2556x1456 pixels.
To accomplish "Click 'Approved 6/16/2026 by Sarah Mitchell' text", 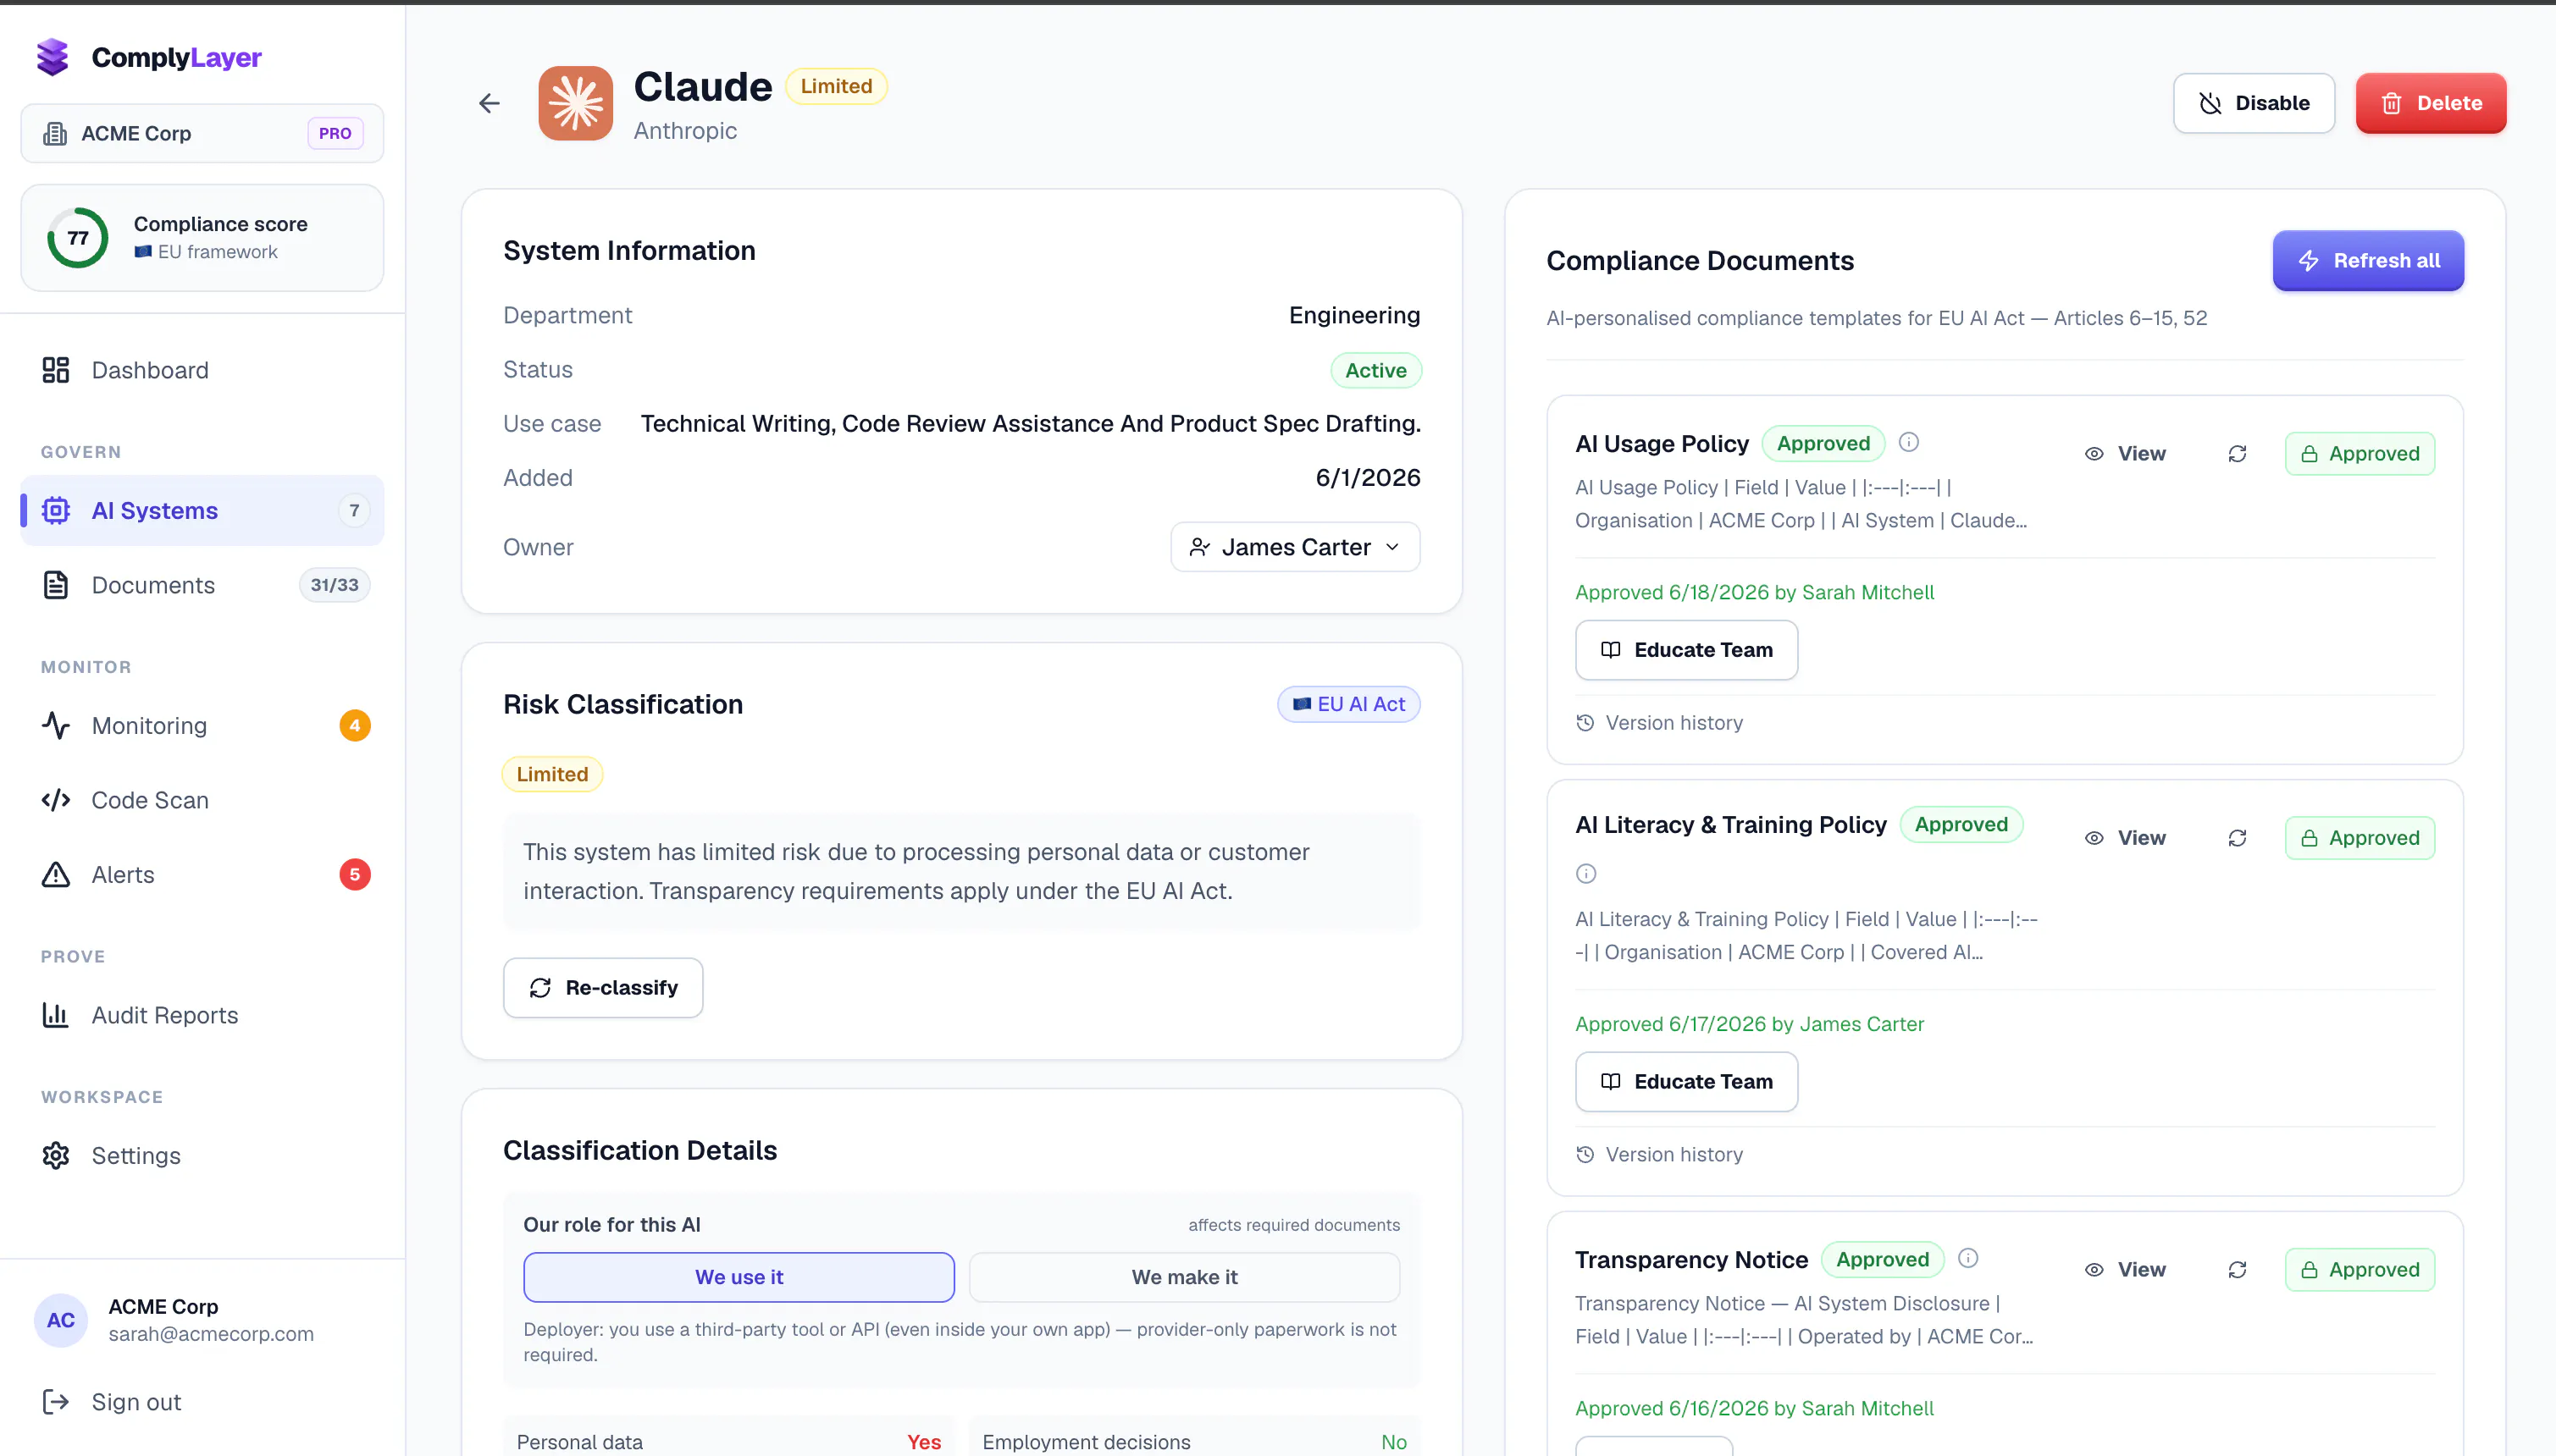I will (1754, 1409).
